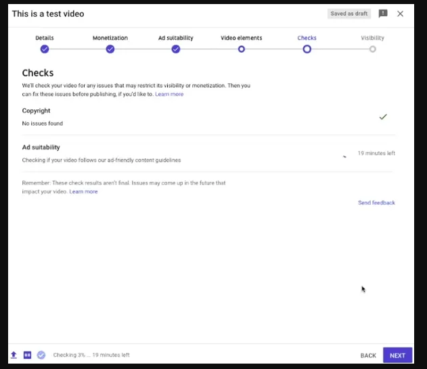The image size is (427, 369).
Task: Click the upload arrow status icon
Action: (x=14, y=355)
